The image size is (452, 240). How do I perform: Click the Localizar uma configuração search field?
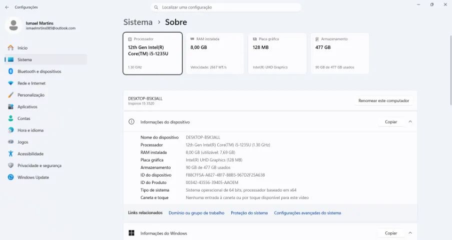pos(226,7)
